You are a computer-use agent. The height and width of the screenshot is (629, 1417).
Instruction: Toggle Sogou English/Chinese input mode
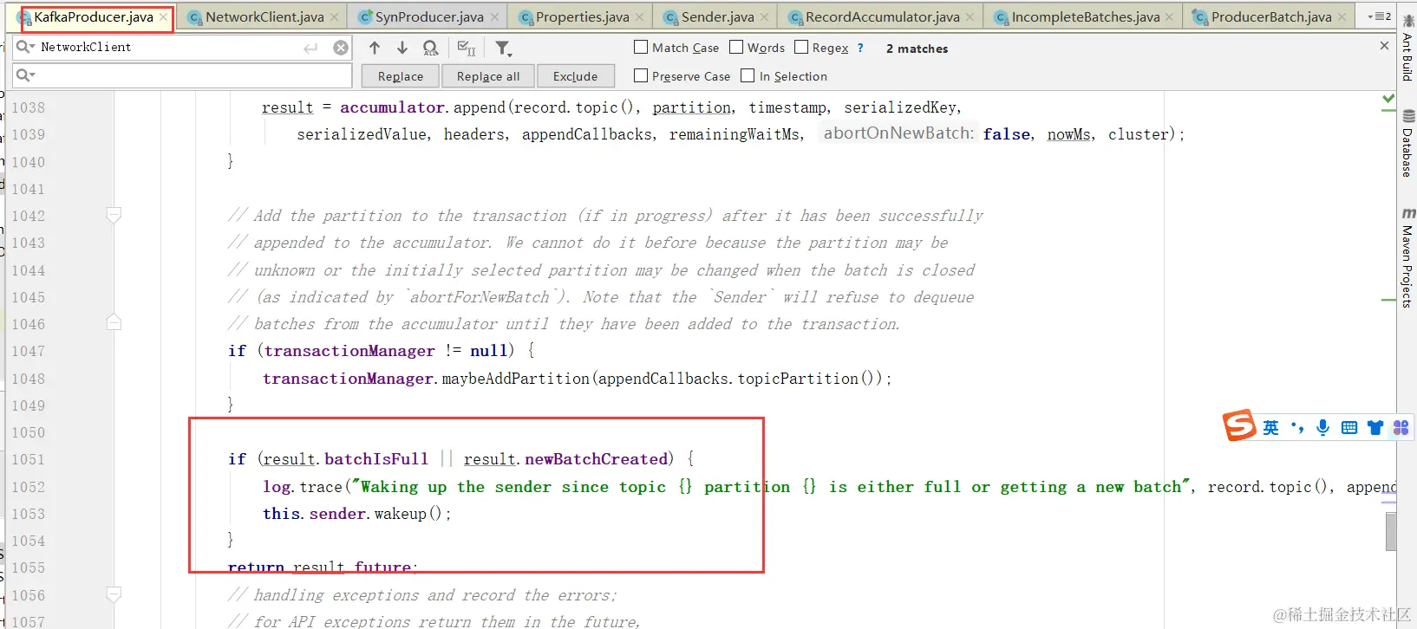pyautogui.click(x=1270, y=427)
